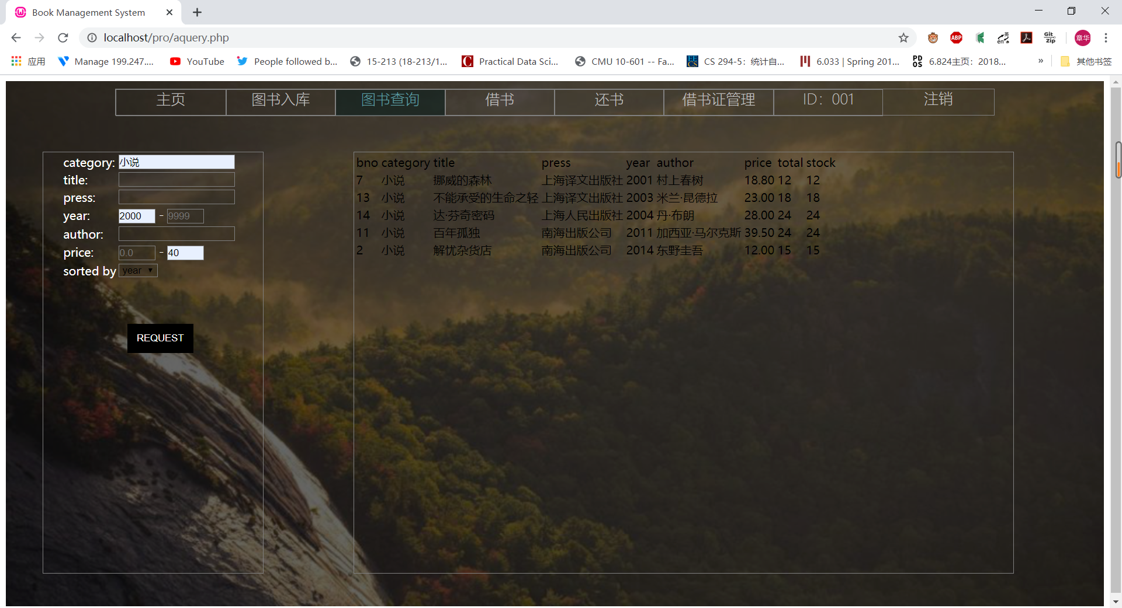Show more bookmarks with the chevron

1040,61
